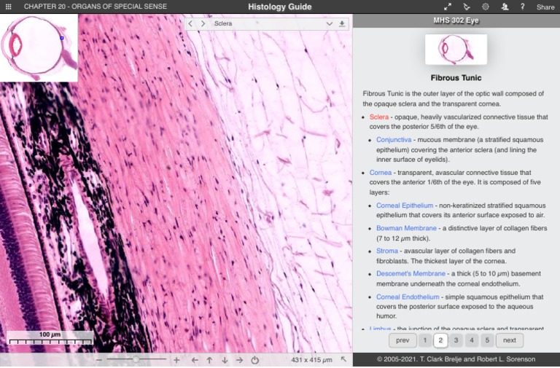Click the Histology Guide title
This screenshot has height=368, width=560.
(280, 7)
